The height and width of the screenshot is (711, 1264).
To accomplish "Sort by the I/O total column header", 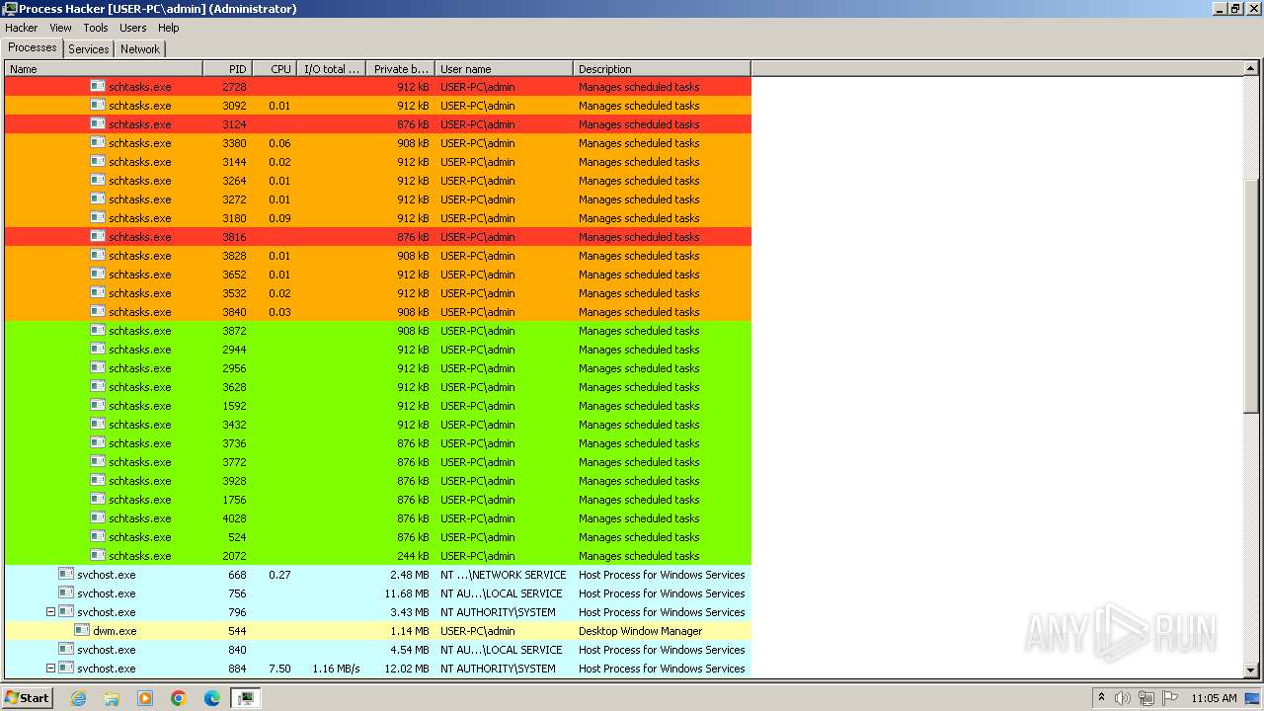I will (x=331, y=69).
